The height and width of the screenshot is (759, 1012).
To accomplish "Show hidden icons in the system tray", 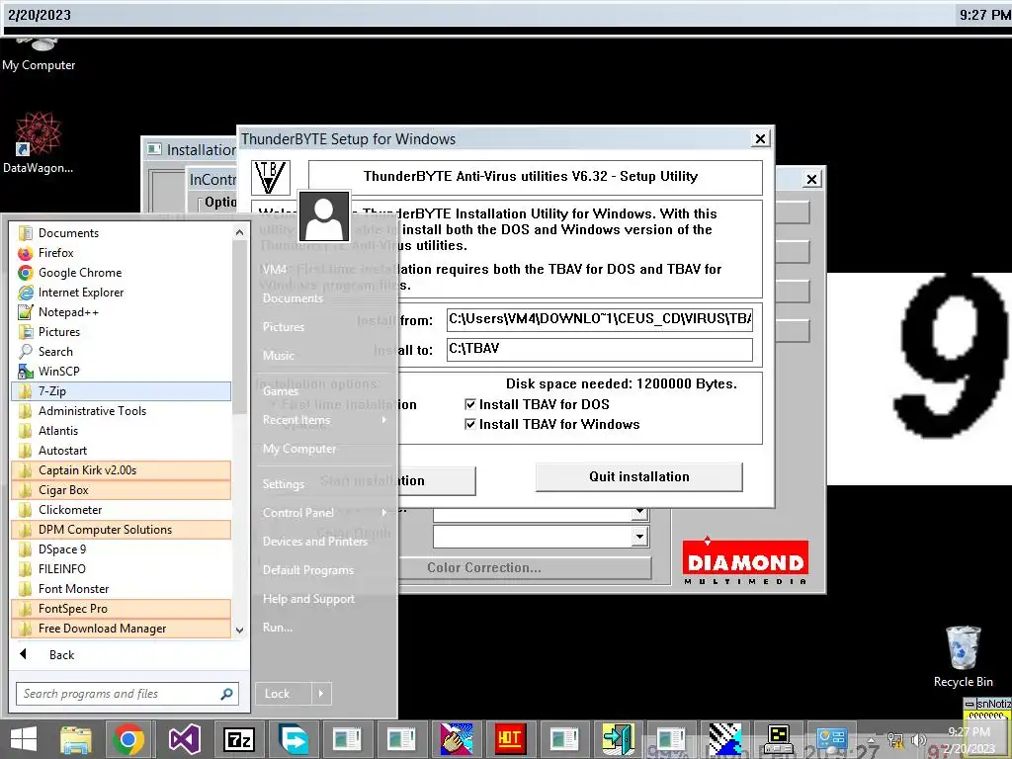I will click(x=871, y=739).
